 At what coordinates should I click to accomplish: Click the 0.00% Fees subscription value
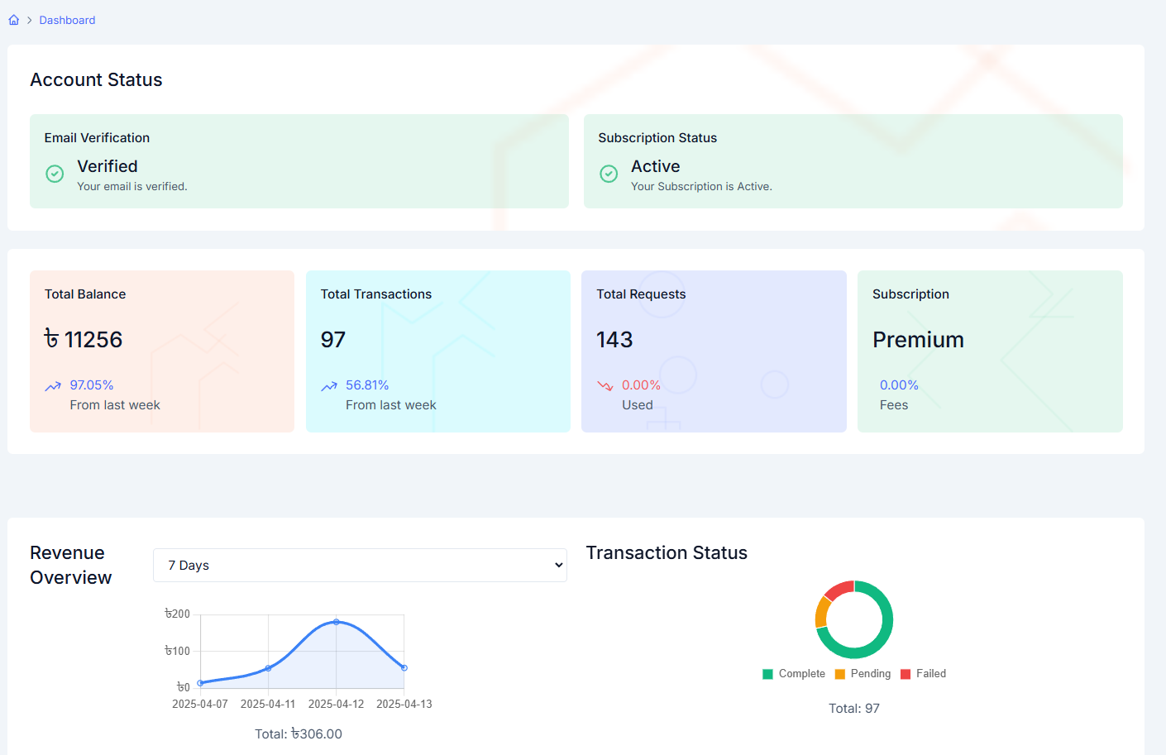899,385
